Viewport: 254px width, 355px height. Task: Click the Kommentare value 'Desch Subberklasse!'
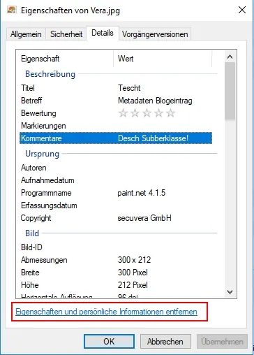pos(153,138)
